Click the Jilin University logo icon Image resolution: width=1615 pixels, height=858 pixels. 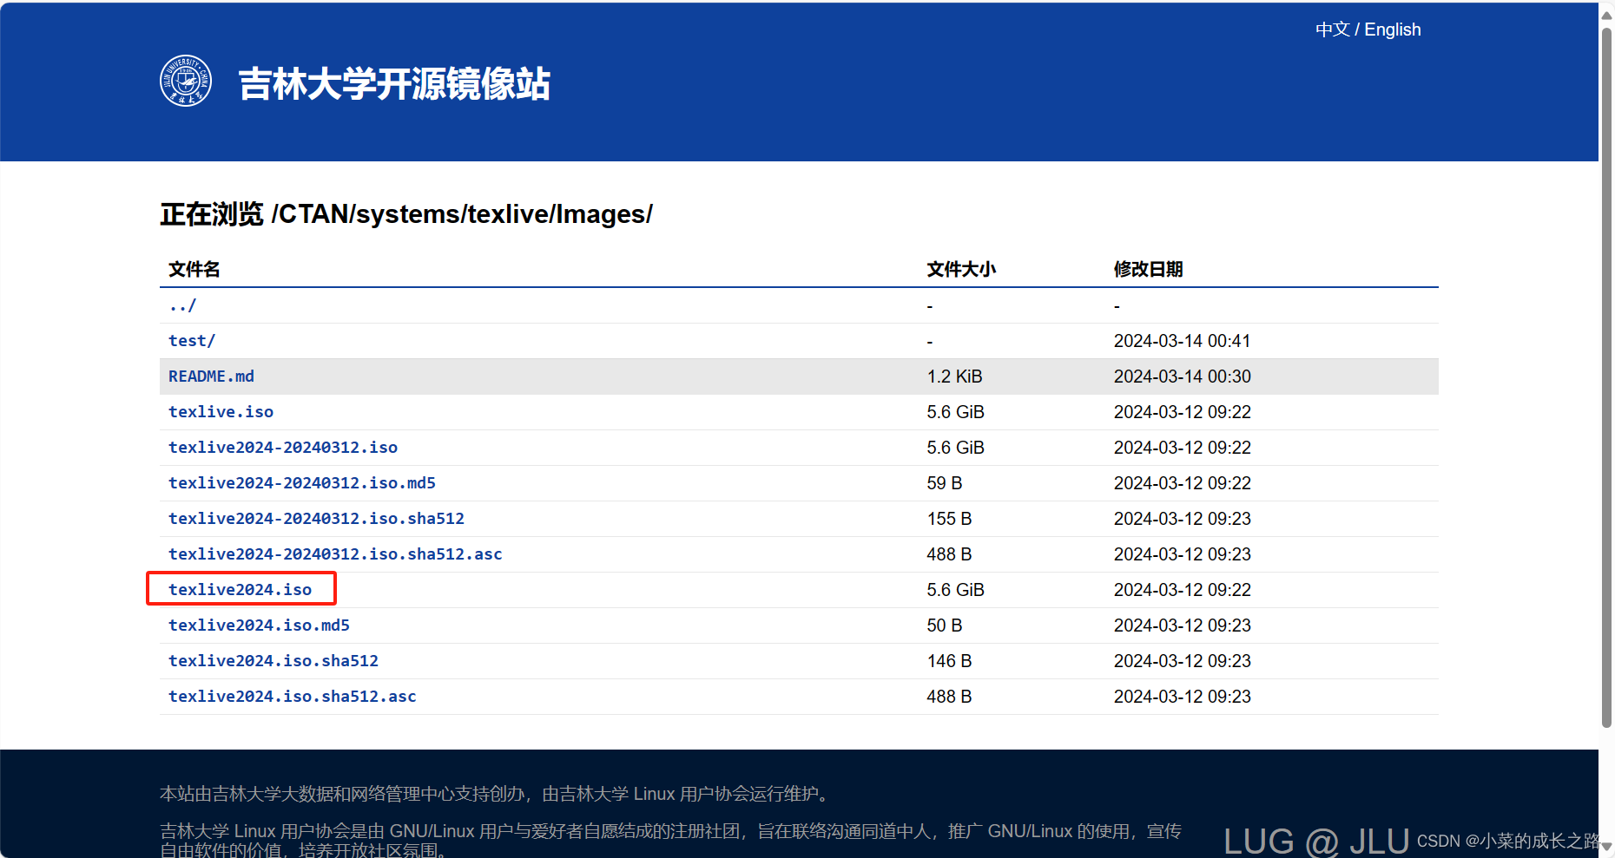186,82
